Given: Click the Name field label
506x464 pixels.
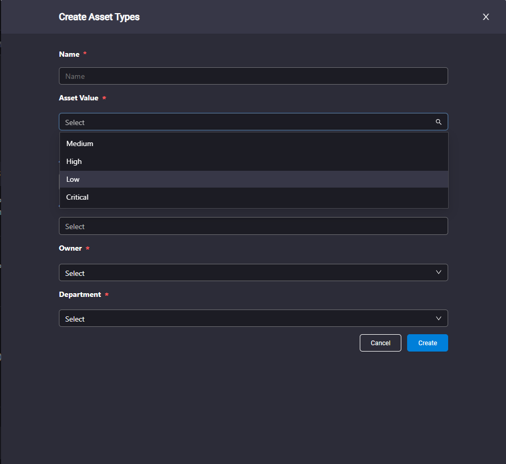Looking at the screenshot, I should point(69,54).
